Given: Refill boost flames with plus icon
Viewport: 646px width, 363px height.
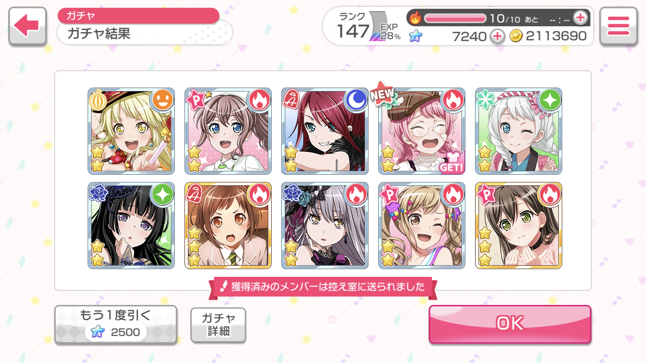Looking at the screenshot, I should [580, 18].
